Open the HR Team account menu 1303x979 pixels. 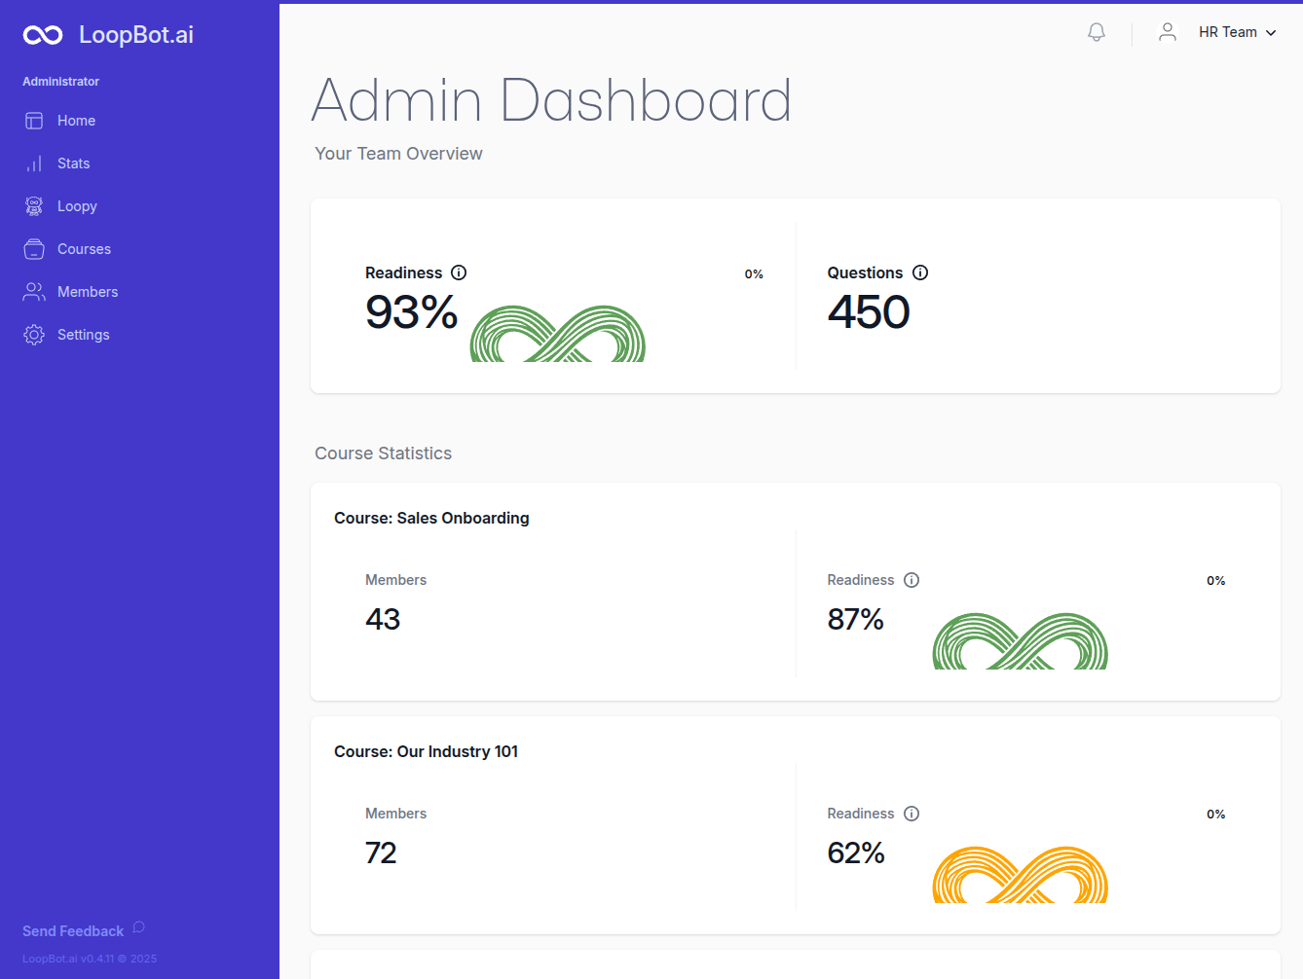point(1227,32)
